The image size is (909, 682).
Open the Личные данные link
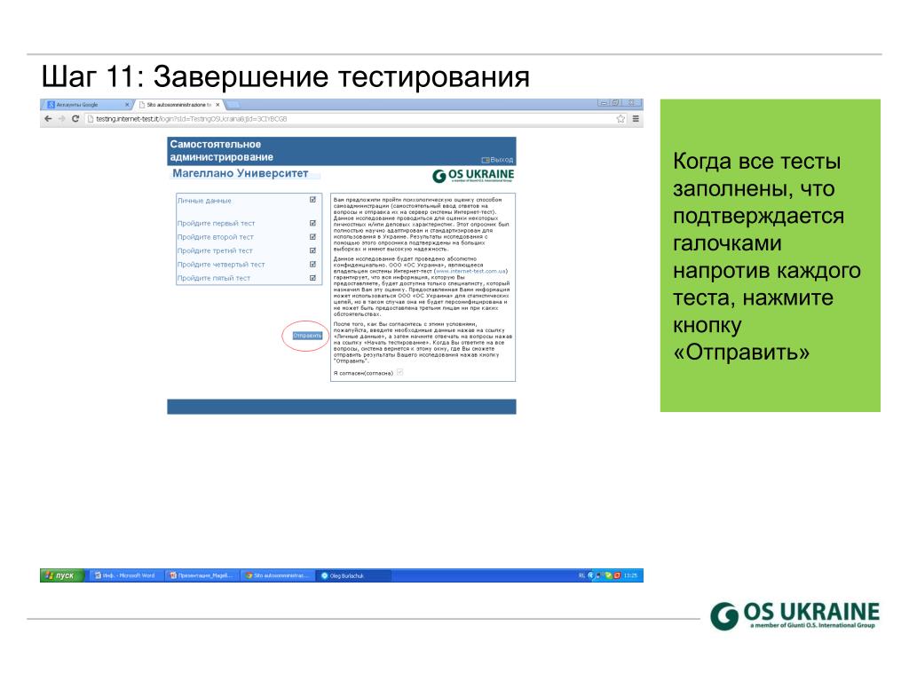click(204, 201)
